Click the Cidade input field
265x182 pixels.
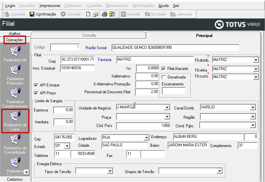124,145
